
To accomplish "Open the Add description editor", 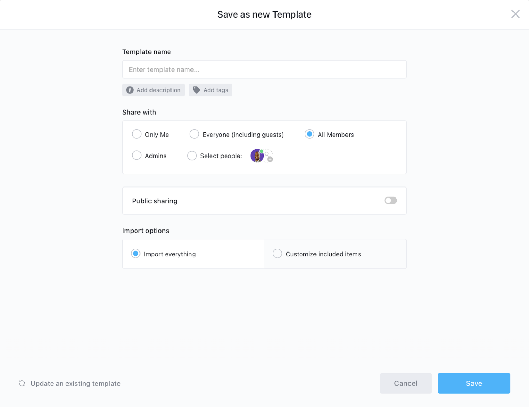I will (153, 90).
